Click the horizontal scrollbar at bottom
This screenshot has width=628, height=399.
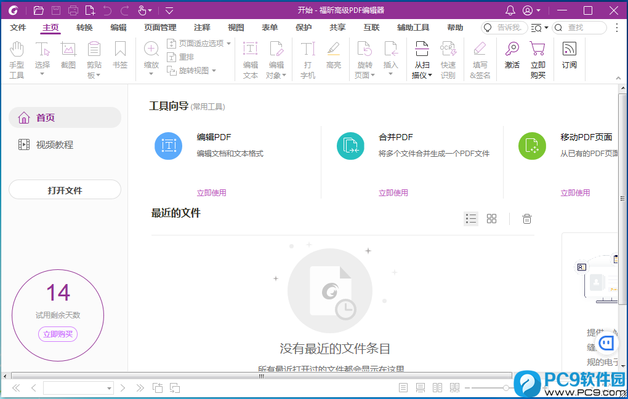[262, 376]
